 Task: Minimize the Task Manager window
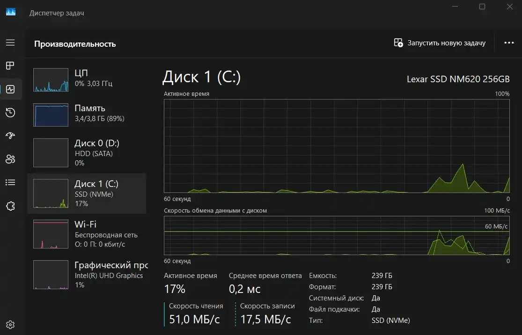coord(455,7)
